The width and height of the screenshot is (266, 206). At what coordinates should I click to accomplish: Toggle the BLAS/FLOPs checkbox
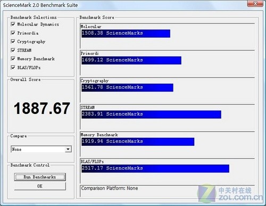click(13, 68)
